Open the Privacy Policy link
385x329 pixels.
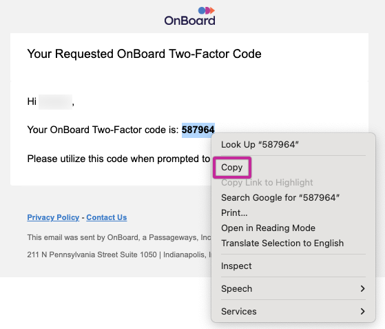pos(53,217)
